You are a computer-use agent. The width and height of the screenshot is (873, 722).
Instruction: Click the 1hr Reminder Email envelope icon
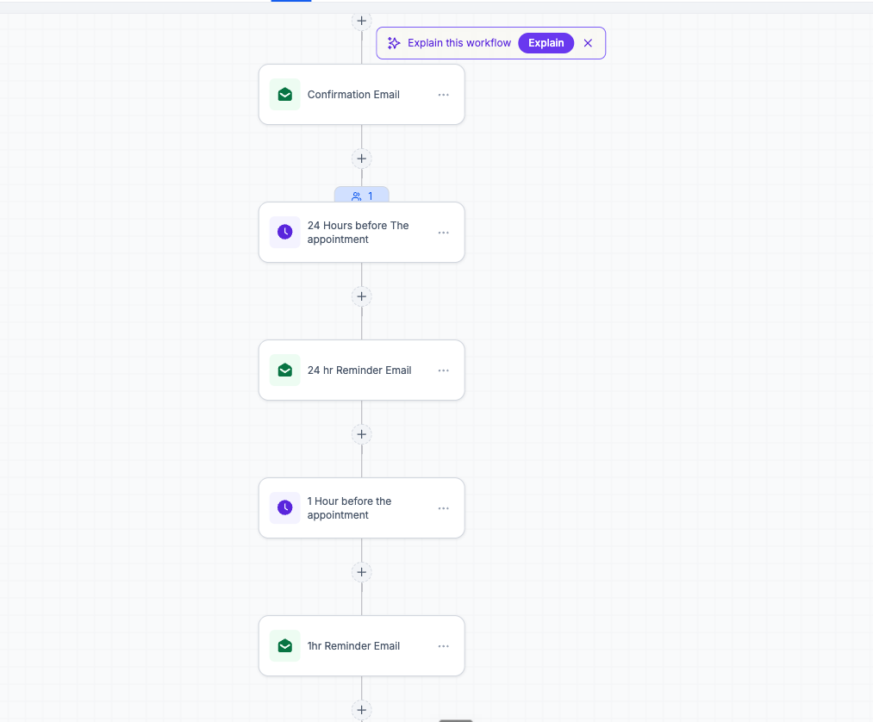(x=284, y=645)
